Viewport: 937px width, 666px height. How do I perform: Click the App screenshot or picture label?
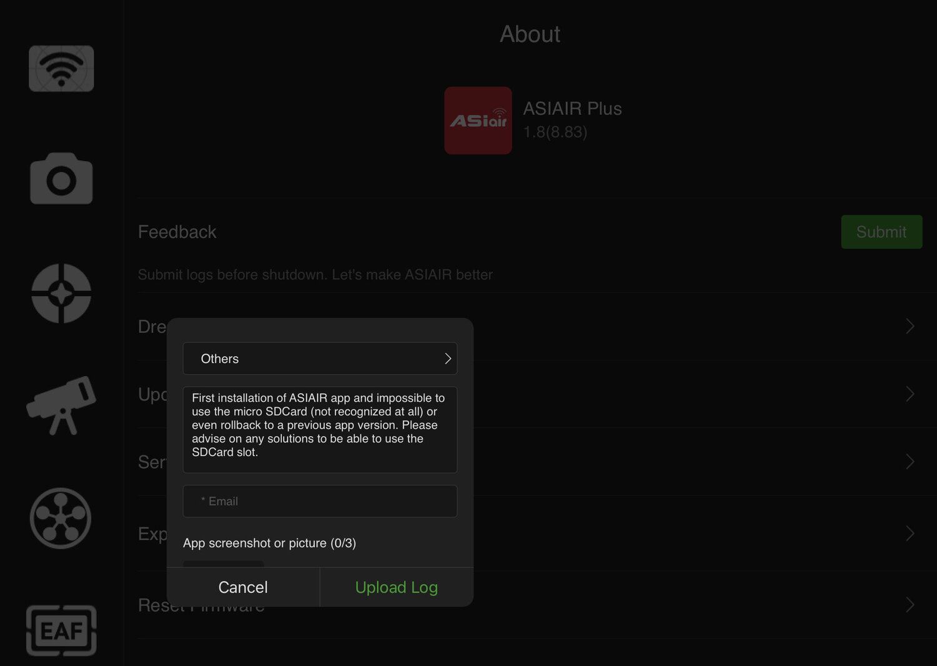269,543
